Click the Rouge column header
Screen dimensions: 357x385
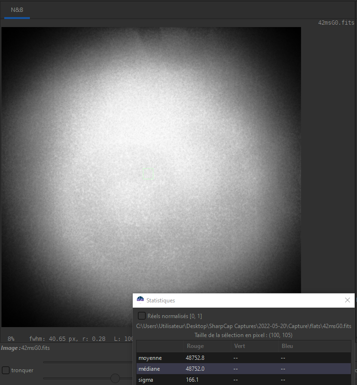click(195, 346)
